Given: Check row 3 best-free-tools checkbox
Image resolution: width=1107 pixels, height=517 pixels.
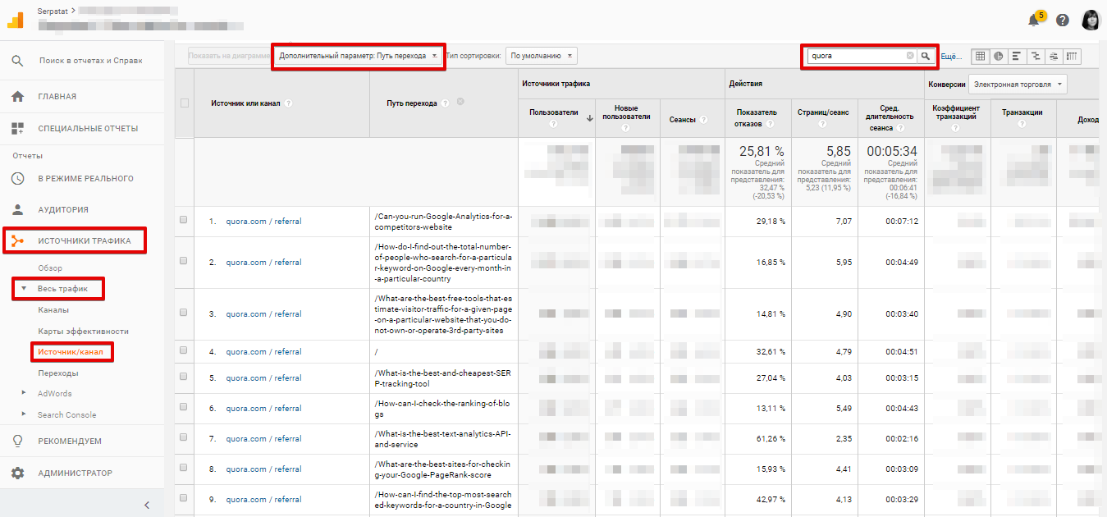Looking at the screenshot, I should [x=184, y=313].
